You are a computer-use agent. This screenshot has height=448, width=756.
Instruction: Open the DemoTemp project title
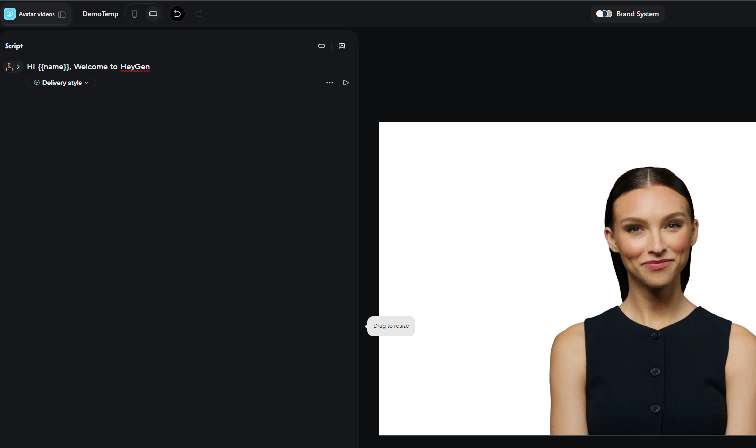101,14
